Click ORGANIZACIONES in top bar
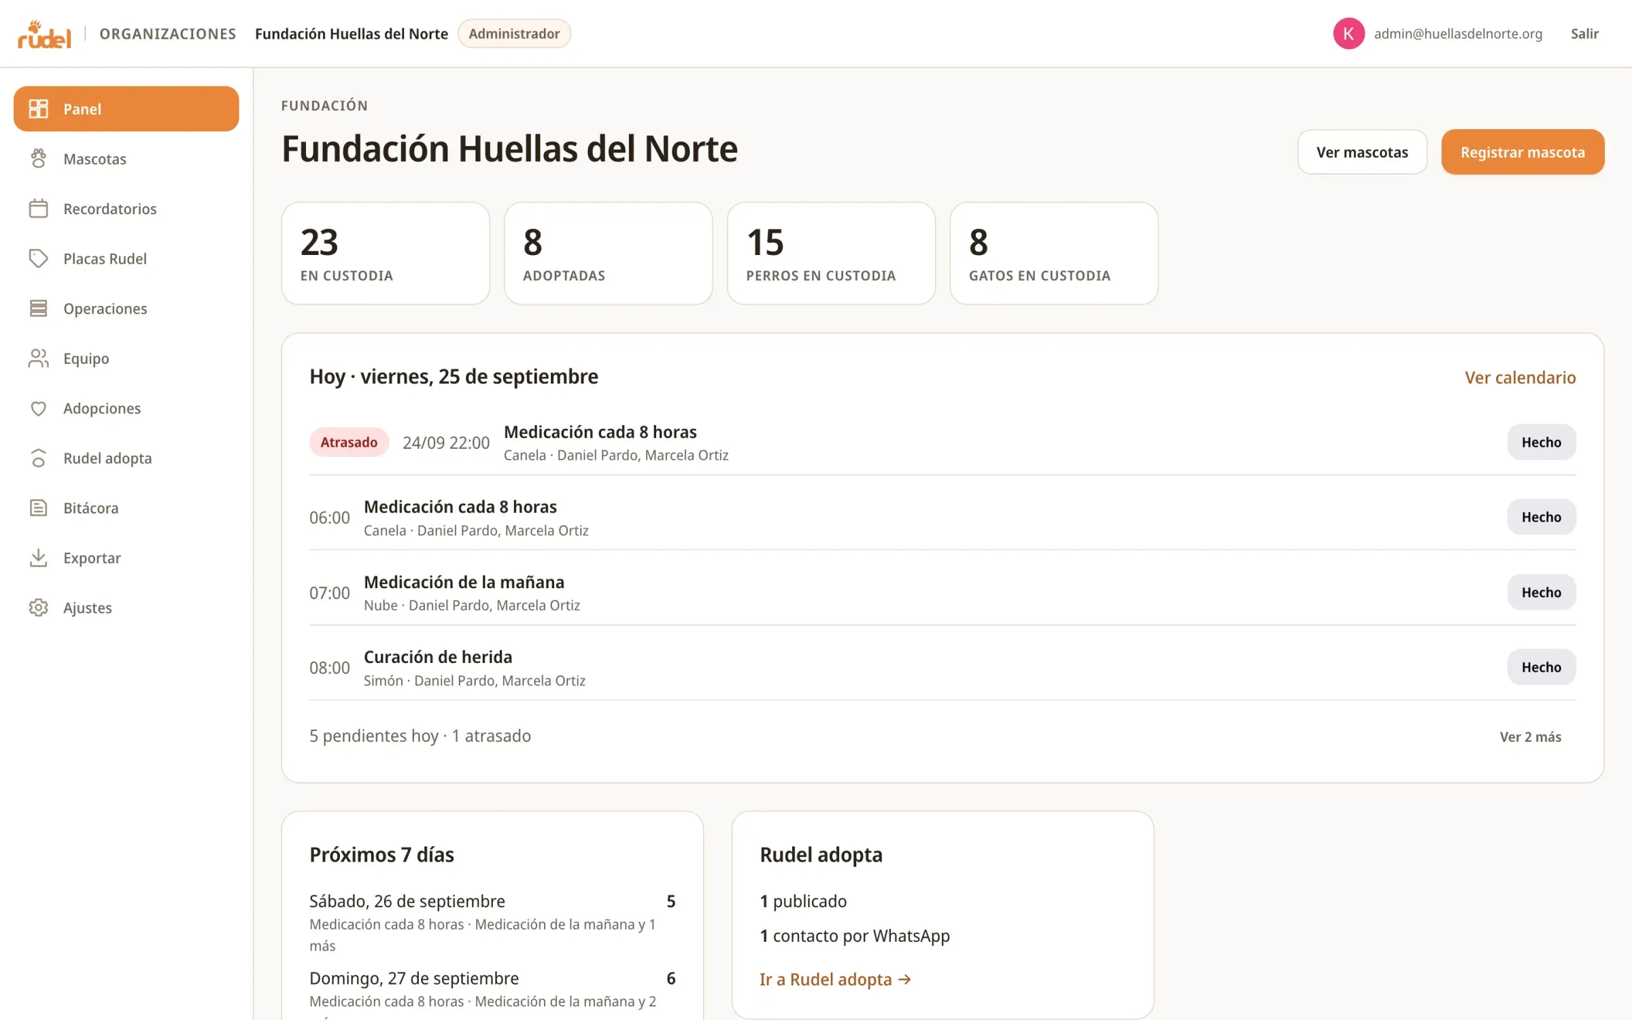 tap(168, 33)
